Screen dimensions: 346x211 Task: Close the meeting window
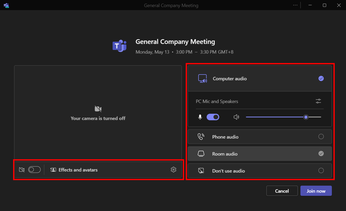pyautogui.click(x=339, y=5)
